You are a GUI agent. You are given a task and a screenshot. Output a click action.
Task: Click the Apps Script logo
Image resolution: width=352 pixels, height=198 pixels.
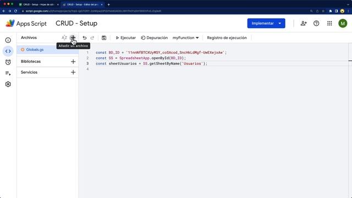(26, 23)
